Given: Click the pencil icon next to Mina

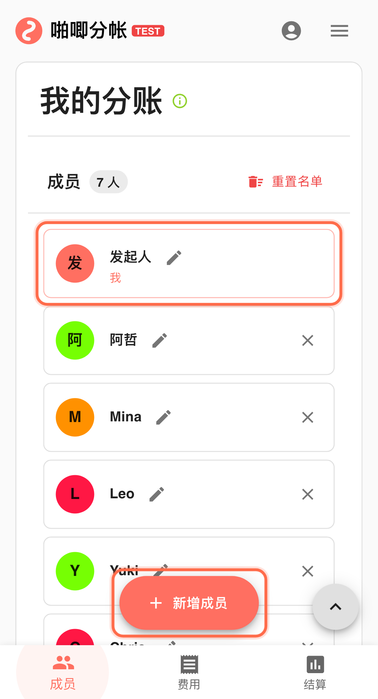Looking at the screenshot, I should pyautogui.click(x=163, y=417).
